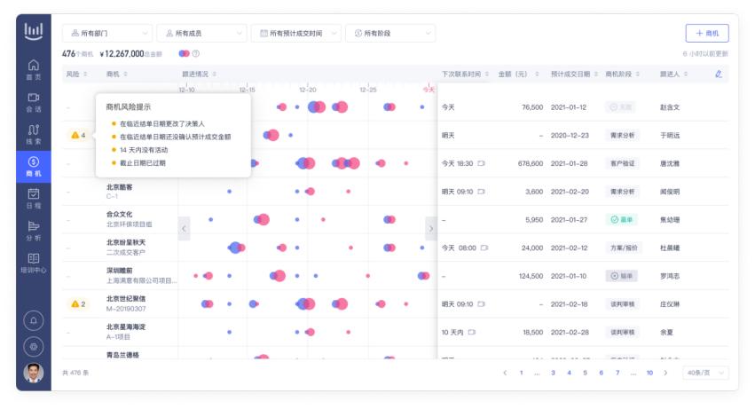Viewport: 755px width, 409px height.
Task: Click the edit columns pencil icon
Action: tap(719, 74)
